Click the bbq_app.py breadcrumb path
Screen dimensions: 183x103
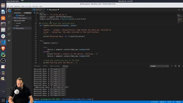[40, 13]
